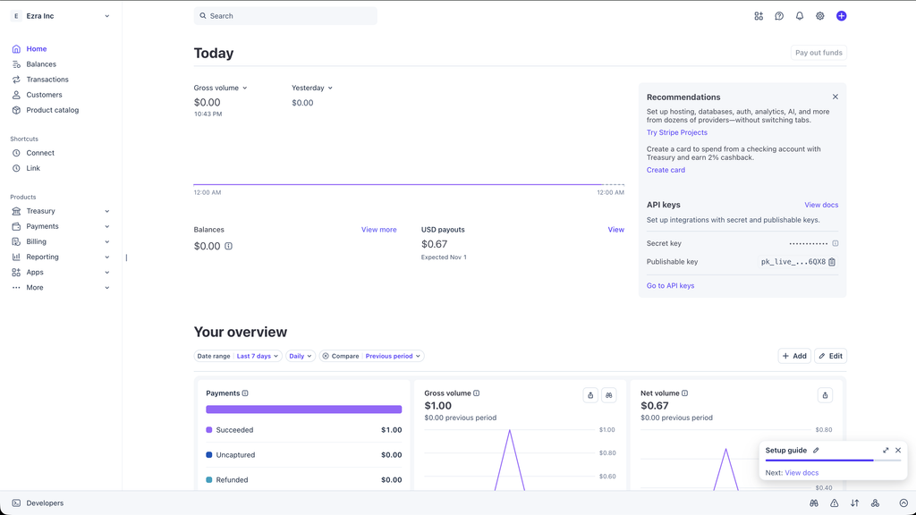Image resolution: width=916 pixels, height=515 pixels.
Task: Change the Last 7 days date range
Action: pos(257,356)
